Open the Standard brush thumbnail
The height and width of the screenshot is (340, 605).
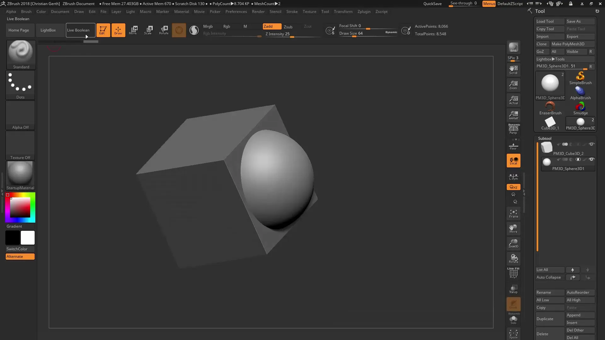click(x=21, y=54)
